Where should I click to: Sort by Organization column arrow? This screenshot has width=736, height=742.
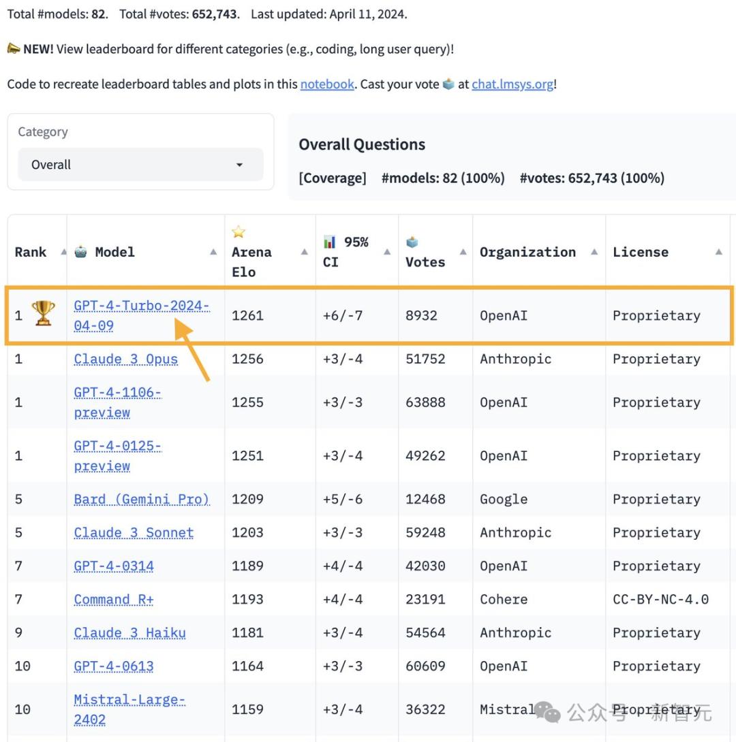(x=594, y=253)
